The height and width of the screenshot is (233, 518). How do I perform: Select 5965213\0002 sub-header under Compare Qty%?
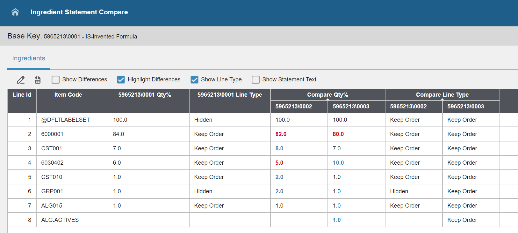pos(294,106)
